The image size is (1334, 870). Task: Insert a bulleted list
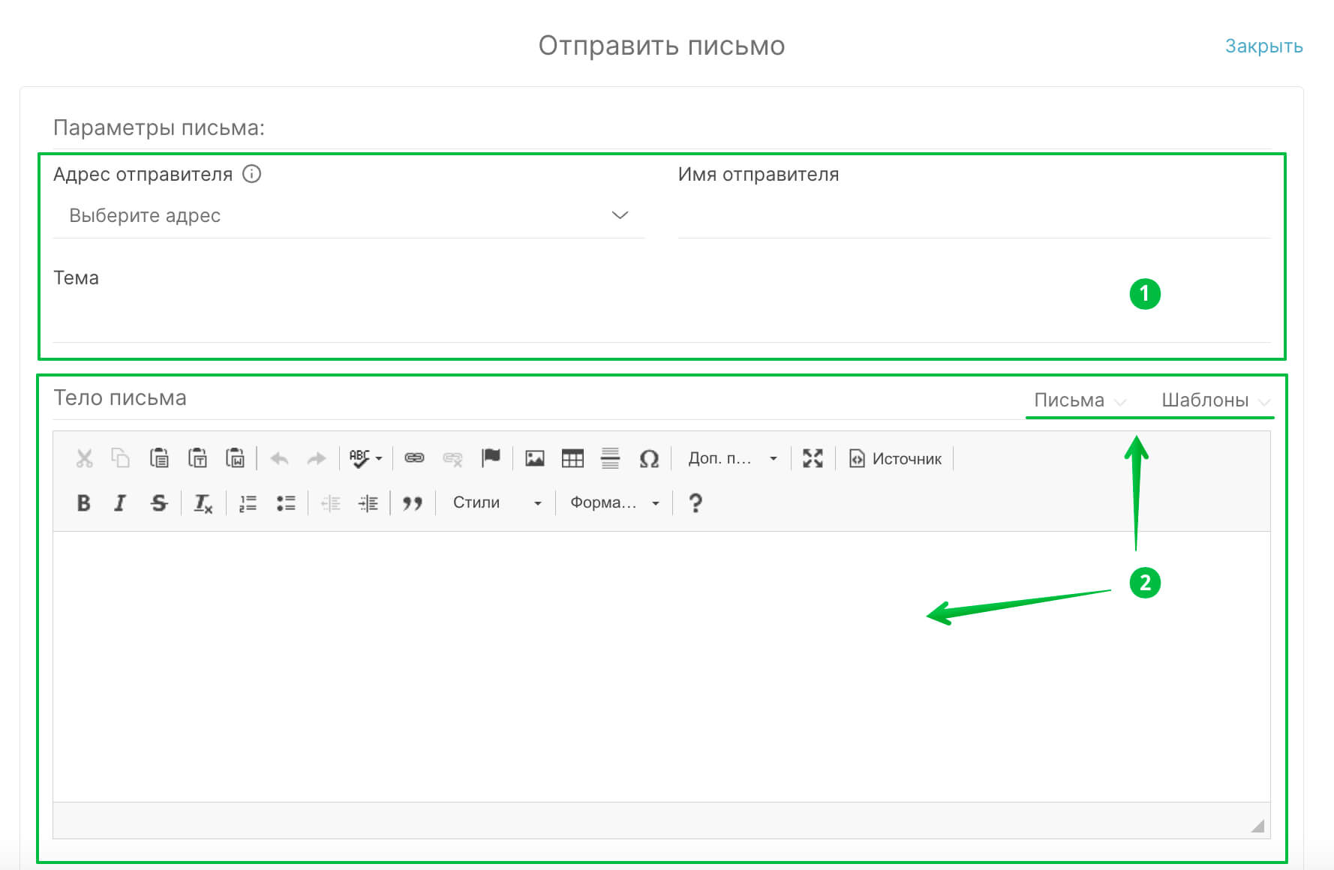click(286, 503)
